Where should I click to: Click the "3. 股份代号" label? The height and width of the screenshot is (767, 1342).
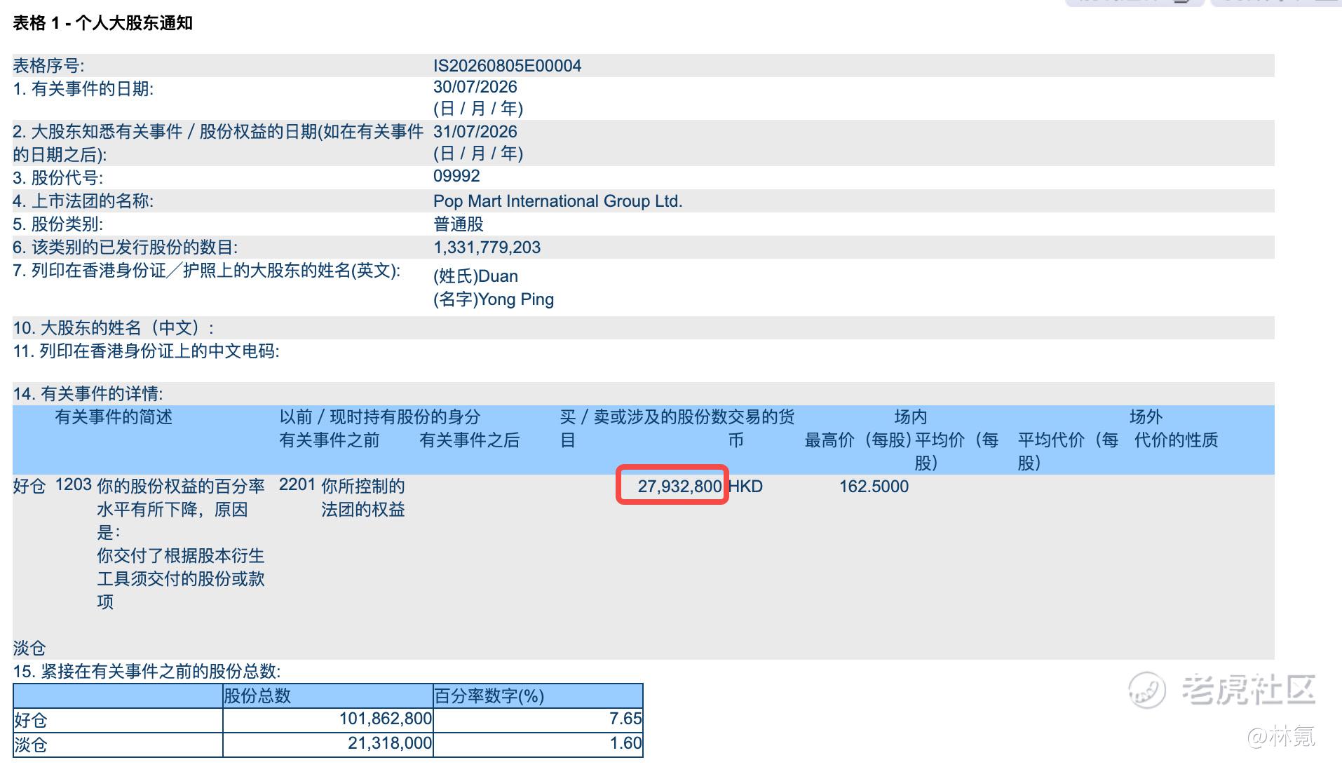(57, 178)
